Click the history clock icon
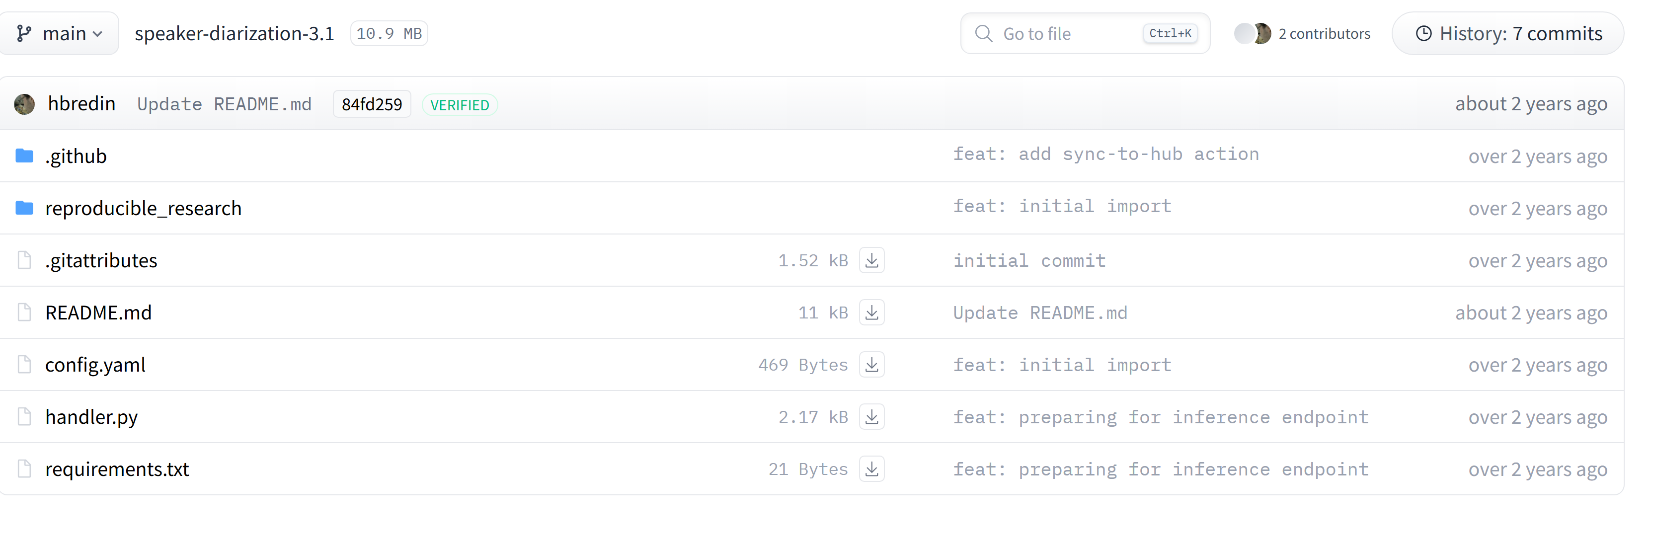 pyautogui.click(x=1423, y=33)
